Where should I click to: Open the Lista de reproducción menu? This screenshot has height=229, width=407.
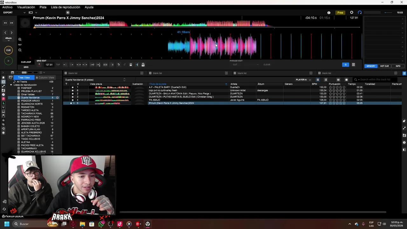66,7
